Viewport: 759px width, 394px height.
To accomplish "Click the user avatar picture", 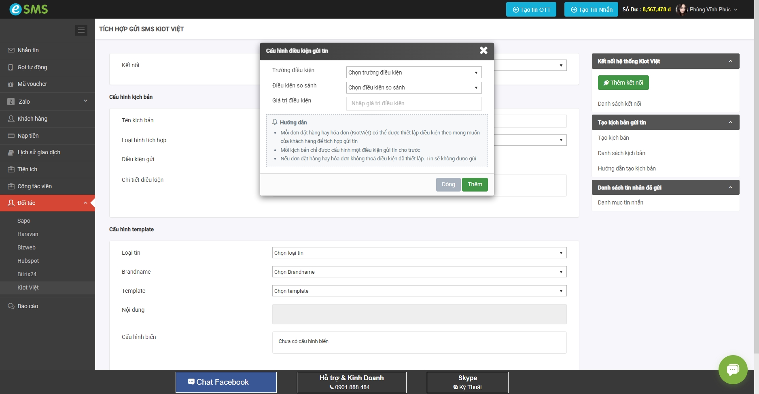I will pyautogui.click(x=682, y=9).
